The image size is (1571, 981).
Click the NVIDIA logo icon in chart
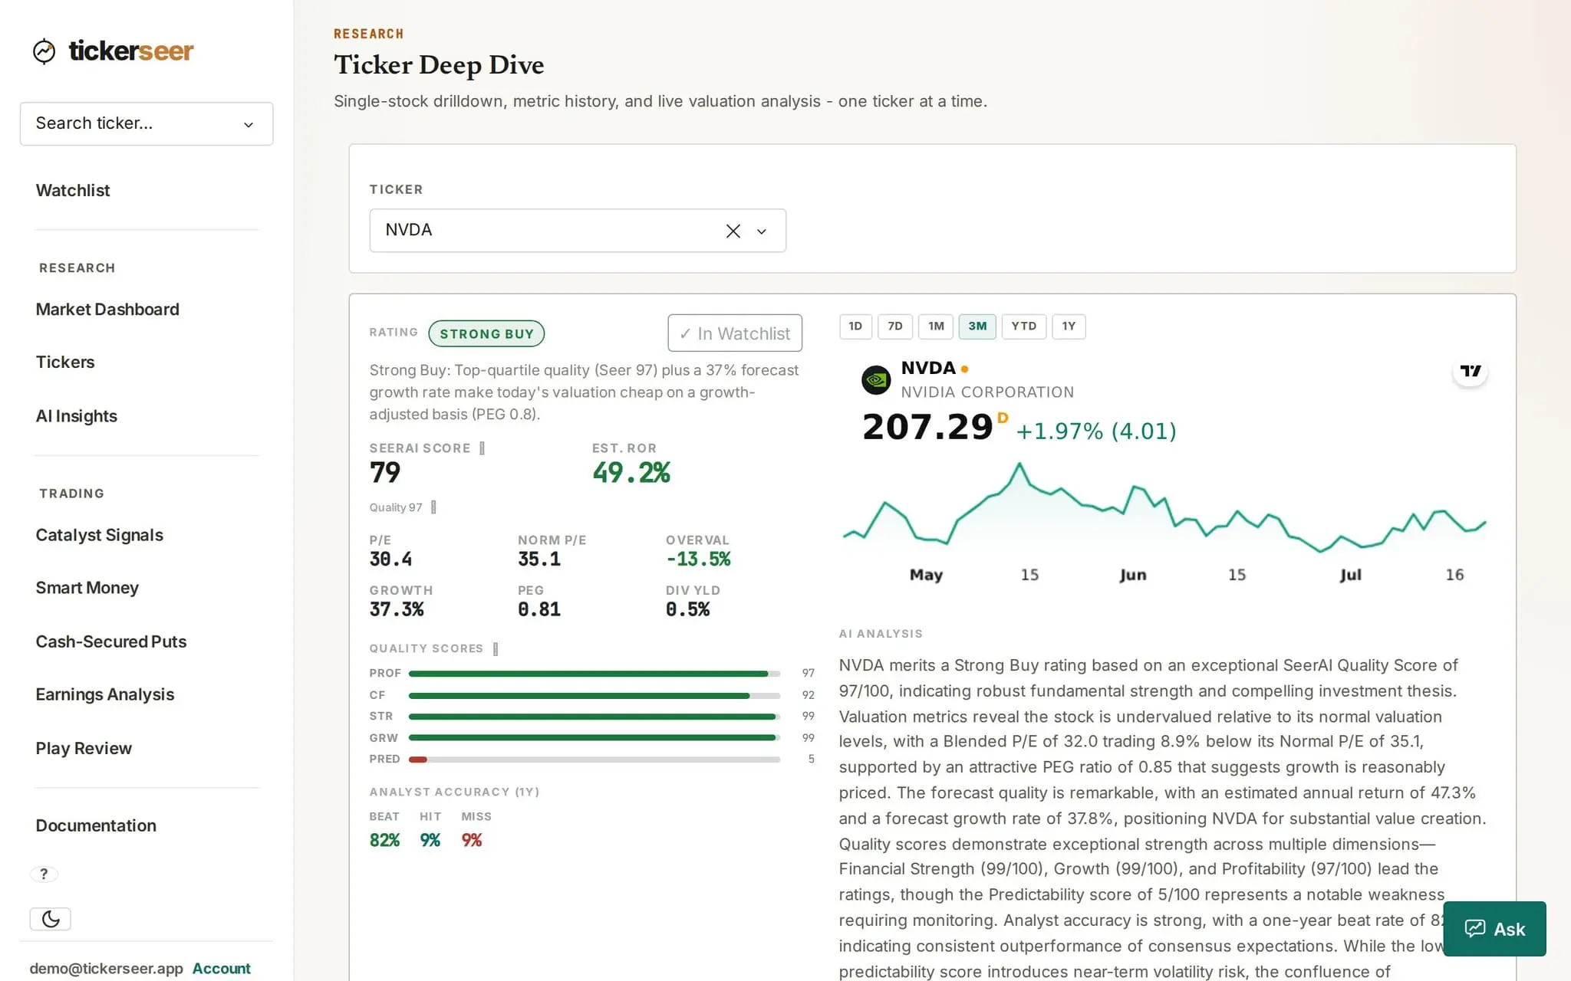tap(876, 380)
